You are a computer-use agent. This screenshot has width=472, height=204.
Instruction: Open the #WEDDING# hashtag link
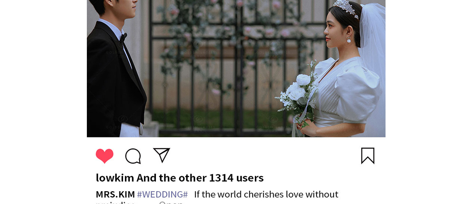162,194
